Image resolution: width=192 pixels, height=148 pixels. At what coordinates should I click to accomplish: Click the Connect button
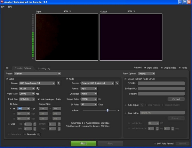click(x=177, y=99)
